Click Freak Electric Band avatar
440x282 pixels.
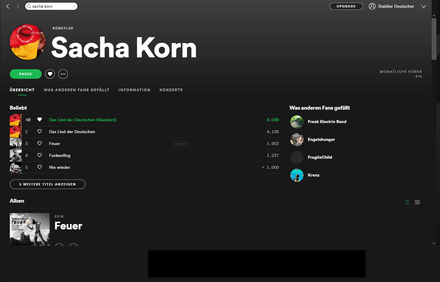[x=297, y=122]
